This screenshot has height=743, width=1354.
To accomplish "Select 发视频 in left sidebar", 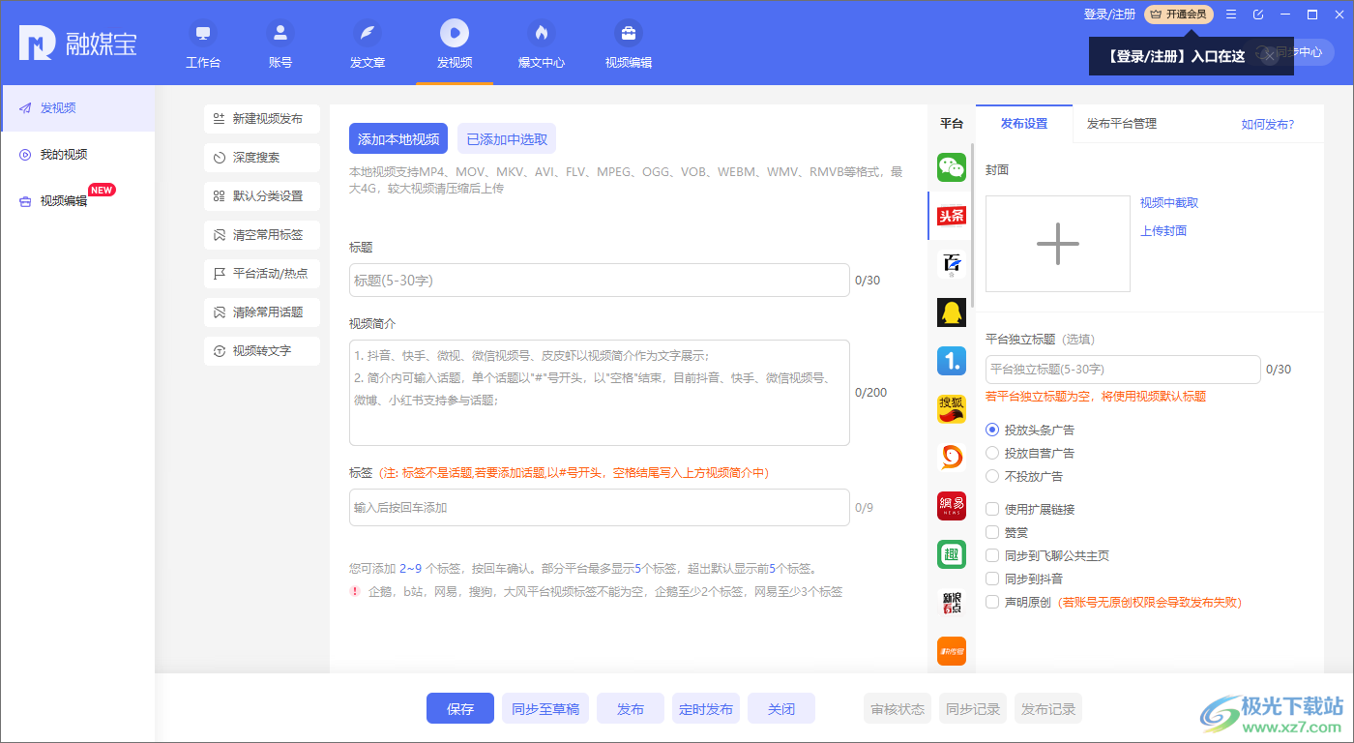I will coord(77,108).
